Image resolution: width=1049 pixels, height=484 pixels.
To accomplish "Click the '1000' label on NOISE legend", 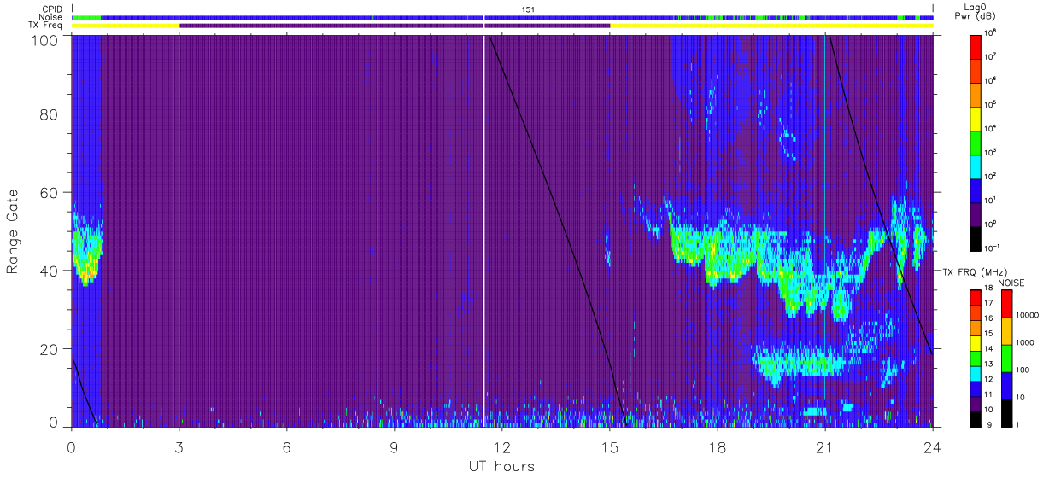I will [x=1027, y=342].
